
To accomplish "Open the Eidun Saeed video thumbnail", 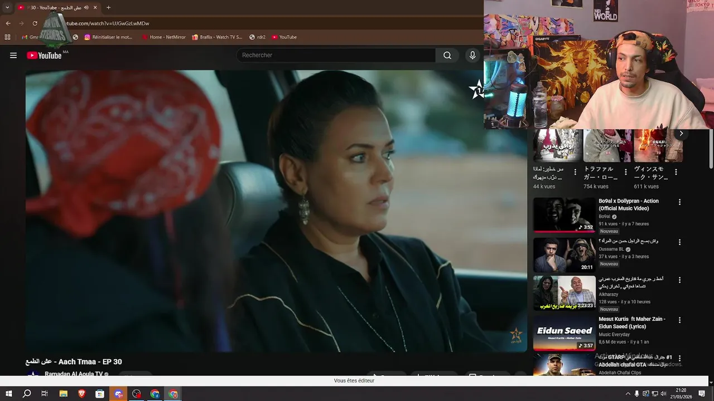I will point(564,333).
